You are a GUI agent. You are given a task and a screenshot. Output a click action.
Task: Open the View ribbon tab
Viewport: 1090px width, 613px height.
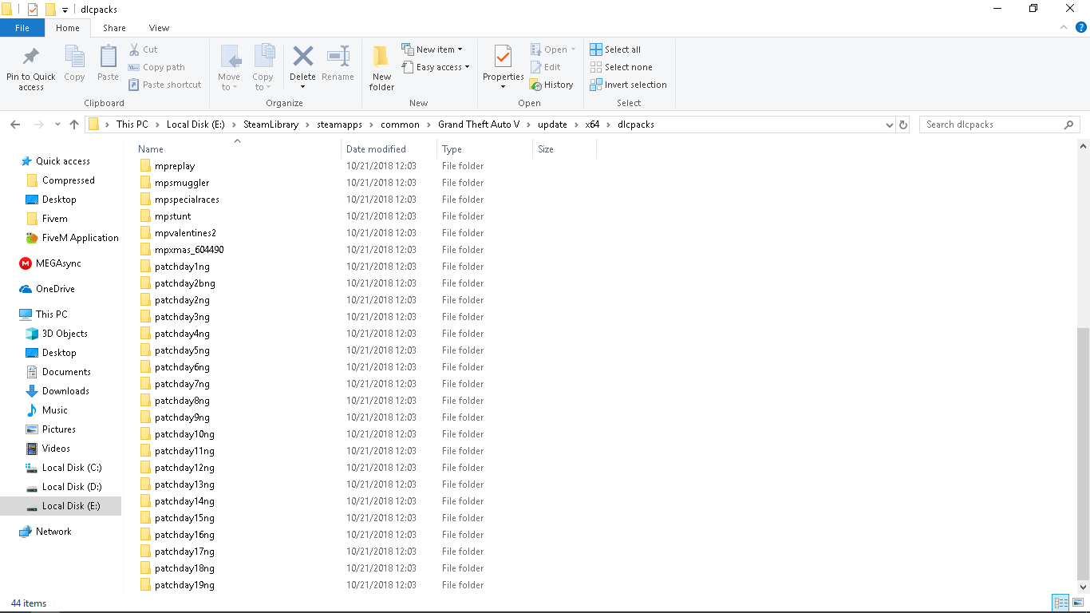tap(159, 28)
